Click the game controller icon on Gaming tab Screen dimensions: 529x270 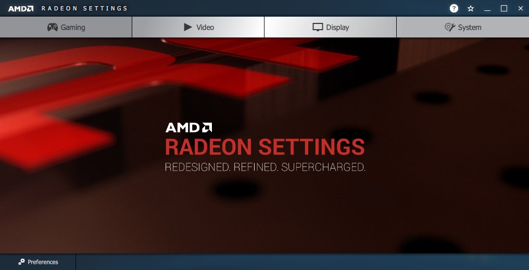point(52,27)
